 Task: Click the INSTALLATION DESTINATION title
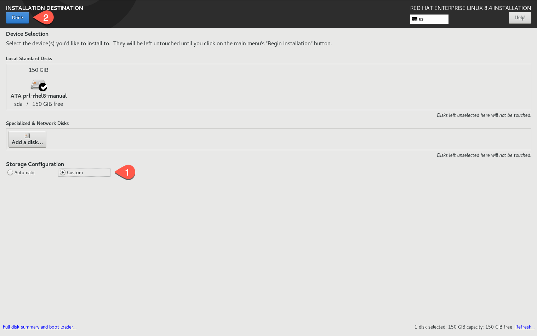tap(45, 8)
